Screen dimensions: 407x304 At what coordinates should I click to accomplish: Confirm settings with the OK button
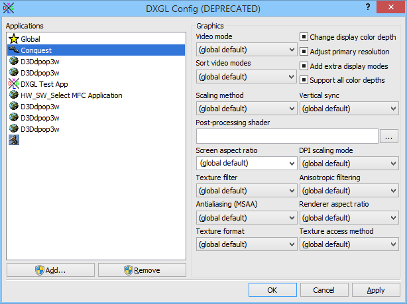272,289
